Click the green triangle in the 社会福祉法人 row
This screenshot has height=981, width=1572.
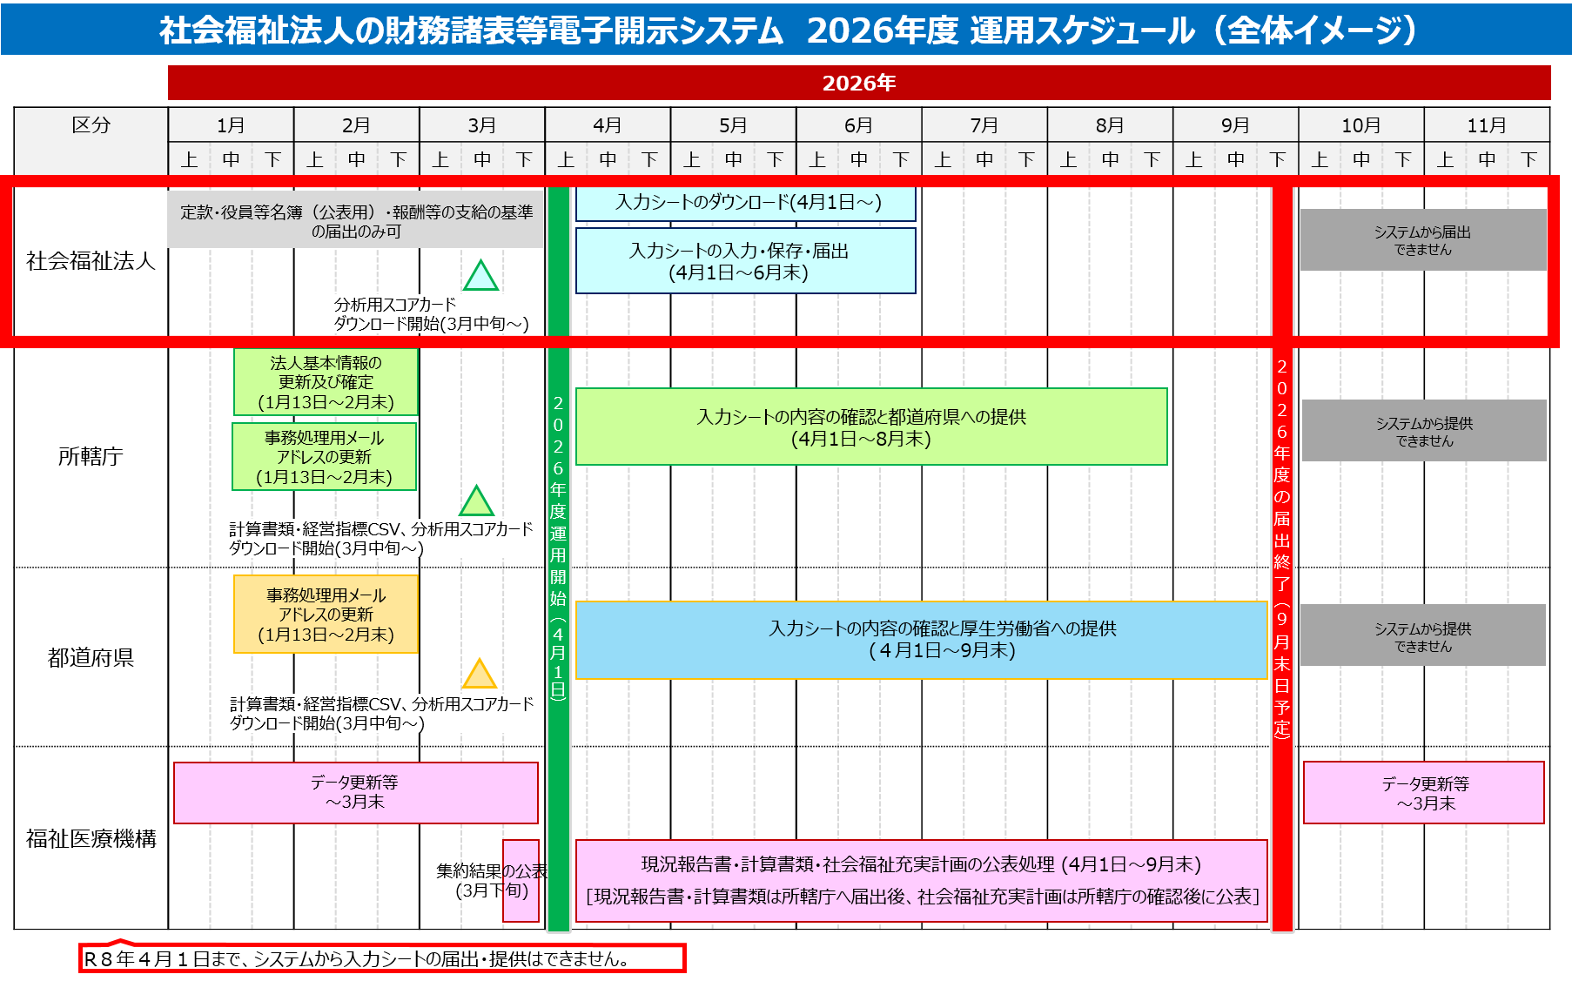tap(480, 278)
